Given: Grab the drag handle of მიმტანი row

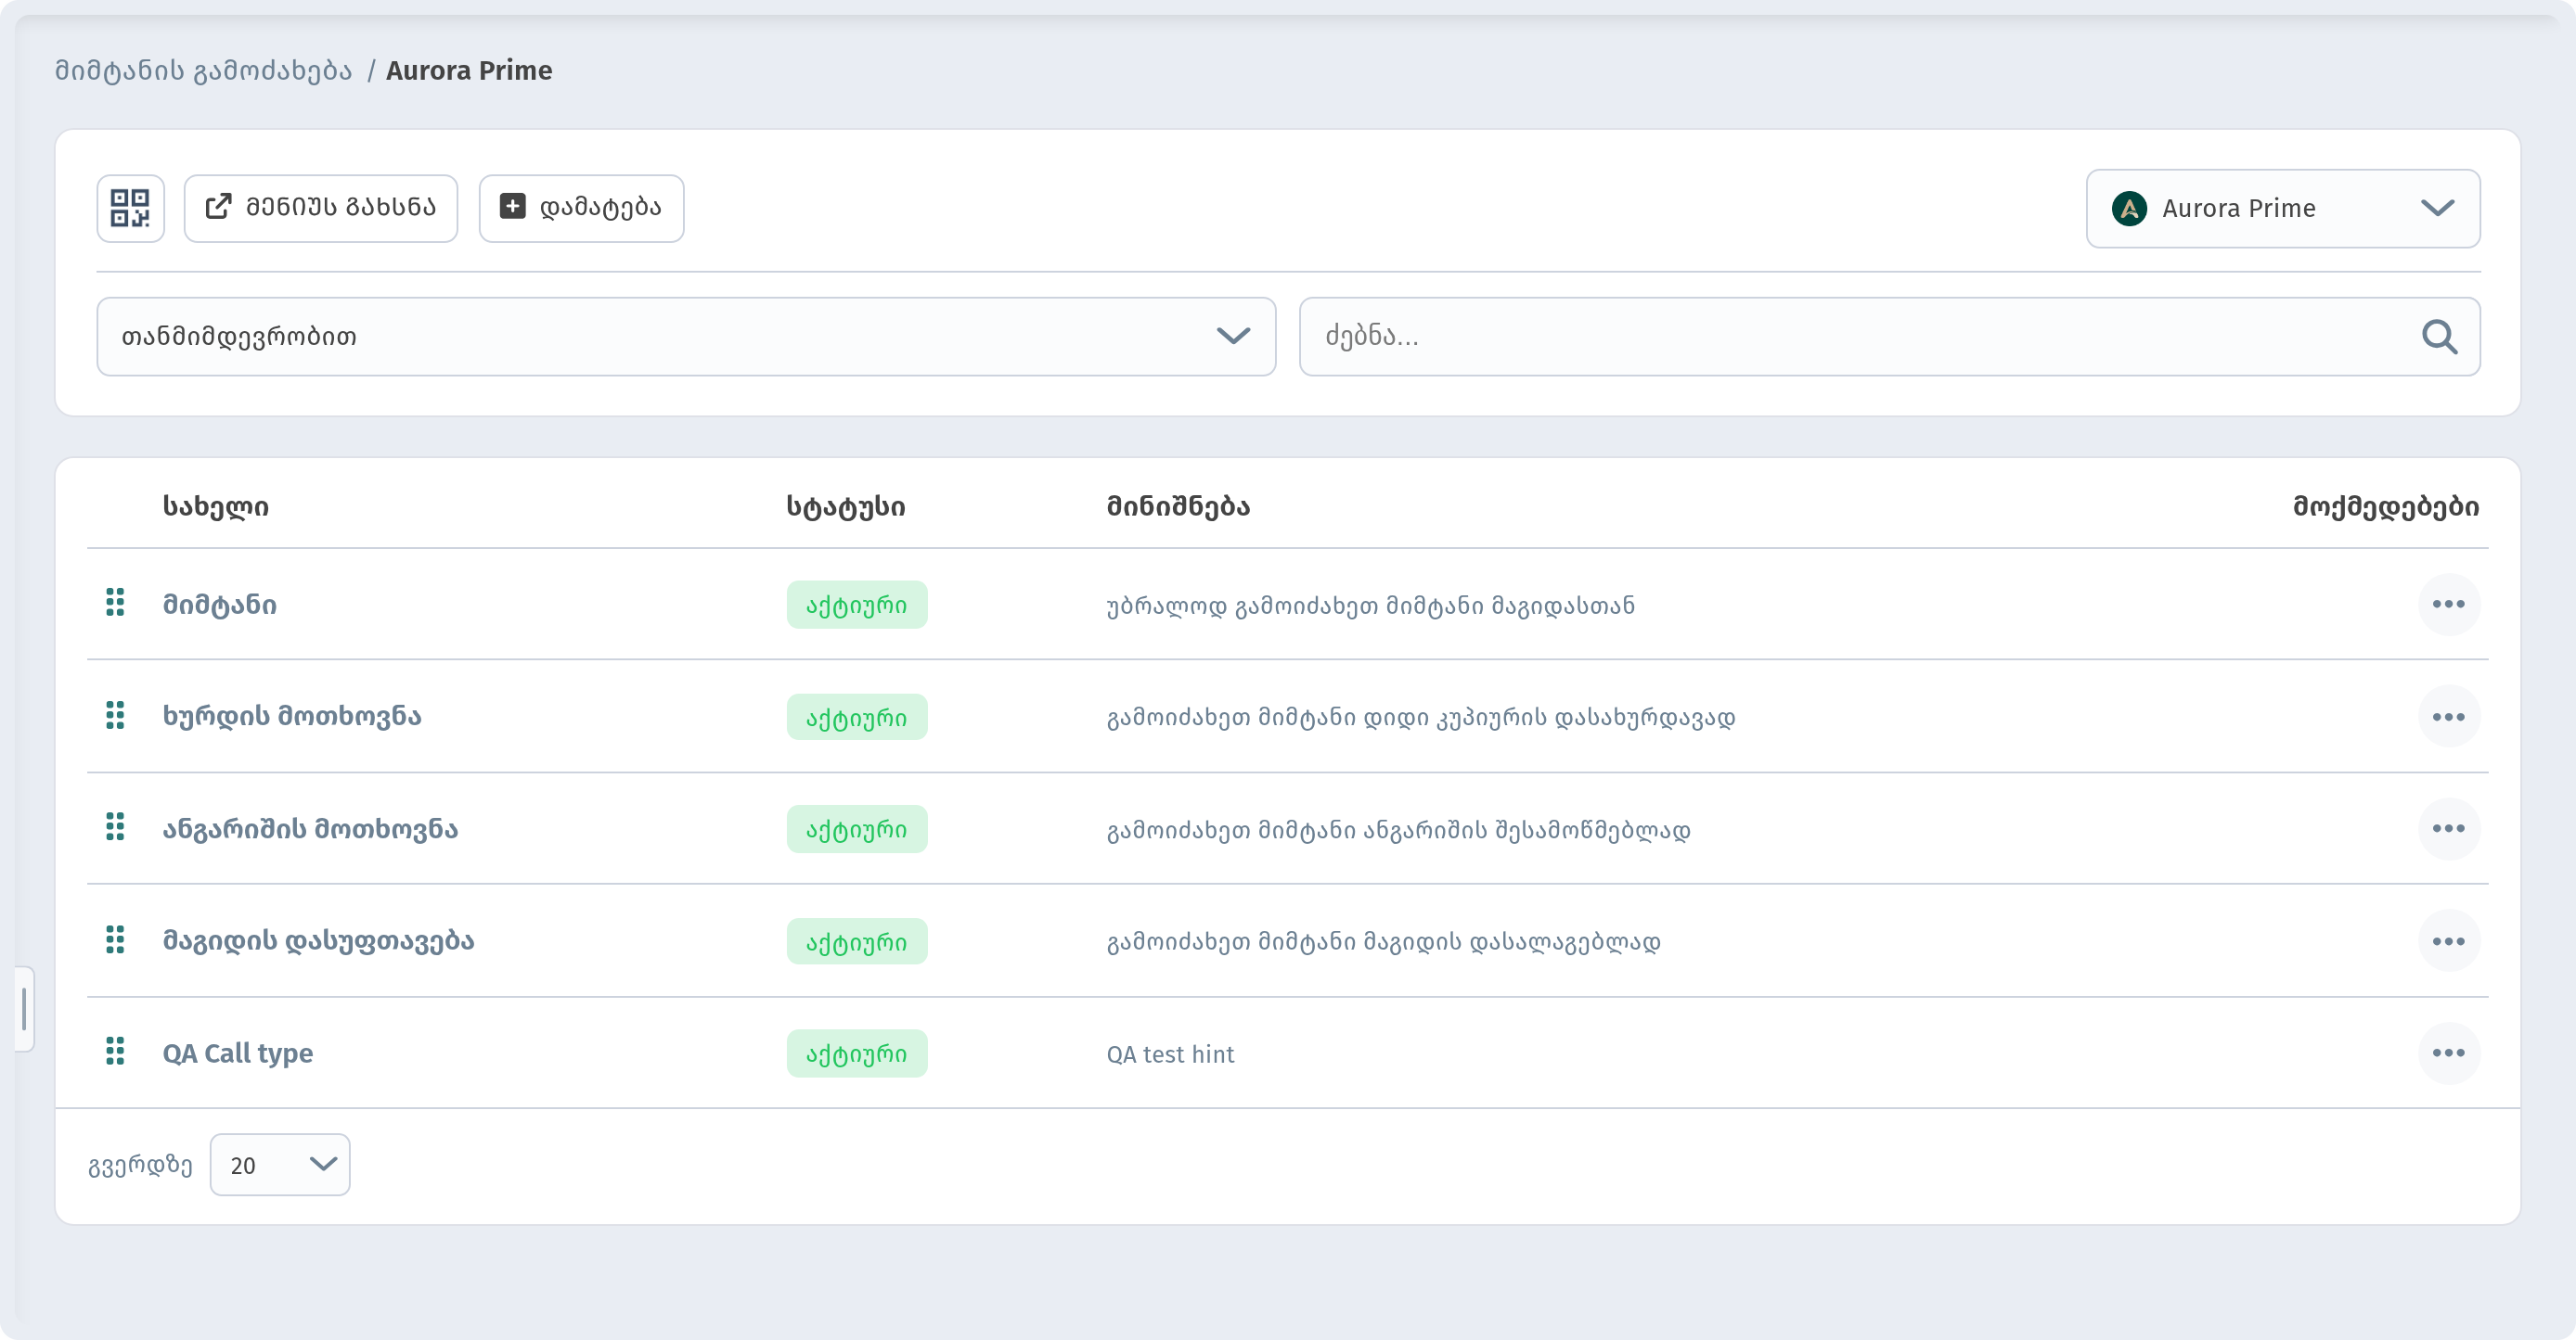Looking at the screenshot, I should coord(115,603).
